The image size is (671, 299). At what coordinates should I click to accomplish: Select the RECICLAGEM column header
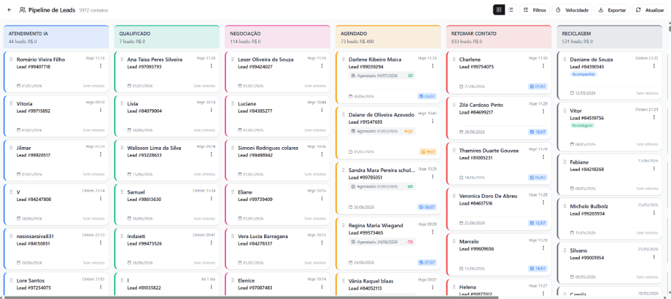click(609, 37)
